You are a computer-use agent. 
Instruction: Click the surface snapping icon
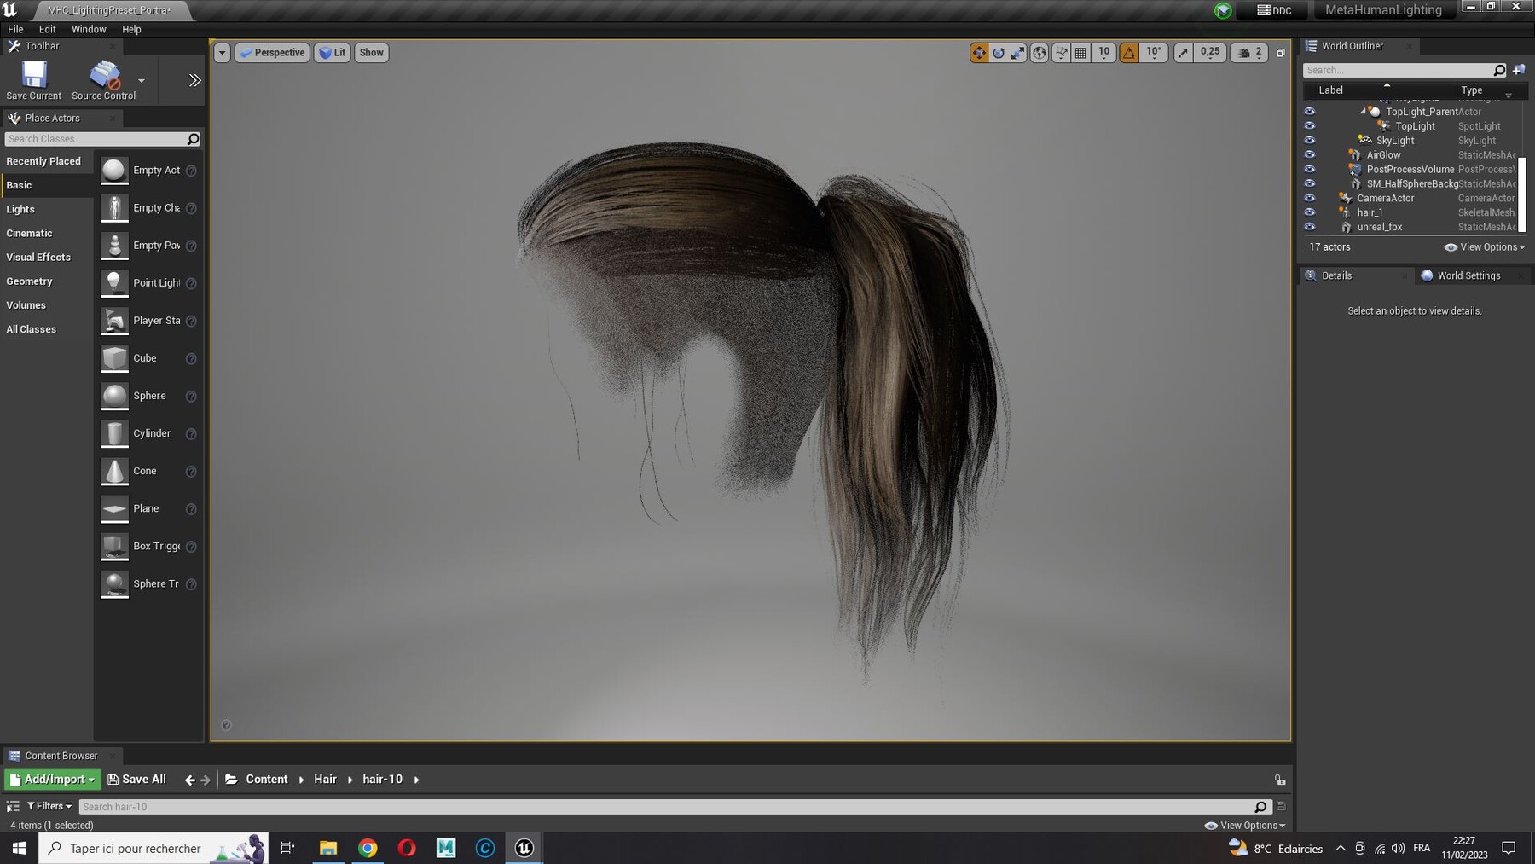1061,53
